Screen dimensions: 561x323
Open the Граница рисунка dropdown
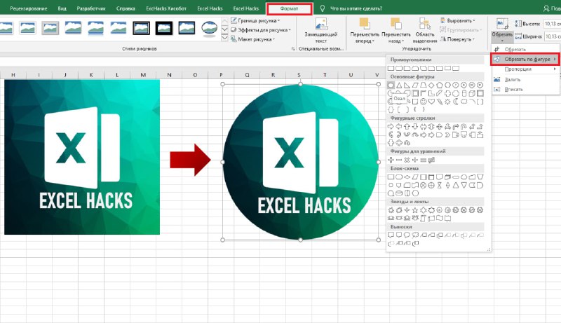click(x=255, y=20)
